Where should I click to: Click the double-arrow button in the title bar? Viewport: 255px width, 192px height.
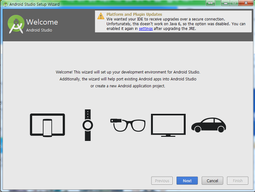[x=211, y=3]
